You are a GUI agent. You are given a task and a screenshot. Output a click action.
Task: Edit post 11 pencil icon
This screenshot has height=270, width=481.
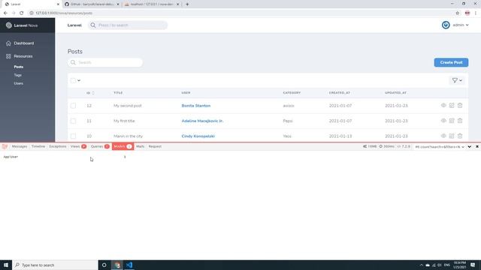pos(452,121)
